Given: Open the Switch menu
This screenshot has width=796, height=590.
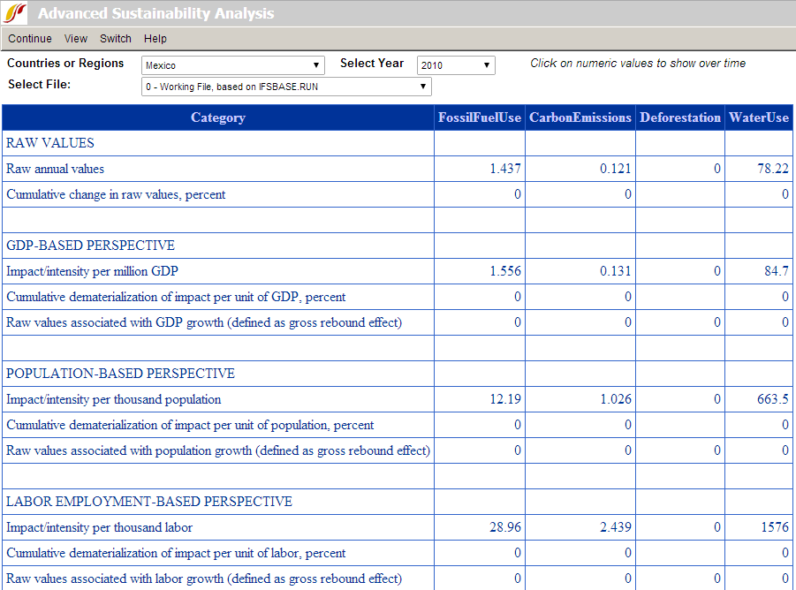Looking at the screenshot, I should coord(116,39).
